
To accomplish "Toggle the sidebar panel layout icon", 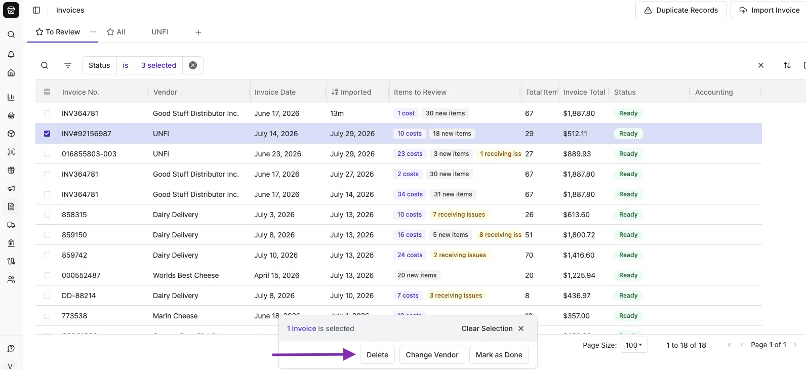I will [36, 10].
